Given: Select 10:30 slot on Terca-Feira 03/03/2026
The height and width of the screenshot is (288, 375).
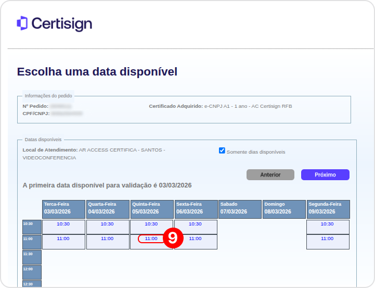Looking at the screenshot, I should coord(63,224).
